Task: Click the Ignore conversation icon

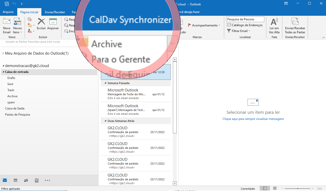Action: 30,20
